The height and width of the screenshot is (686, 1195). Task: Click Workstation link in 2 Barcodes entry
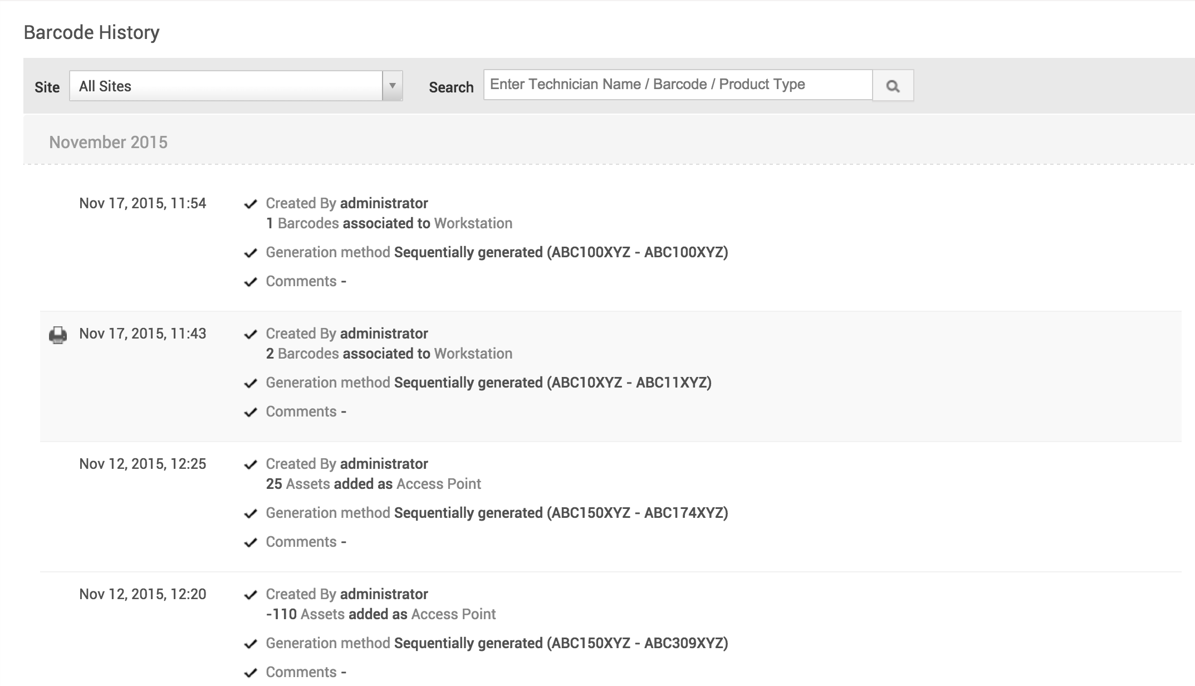point(473,354)
